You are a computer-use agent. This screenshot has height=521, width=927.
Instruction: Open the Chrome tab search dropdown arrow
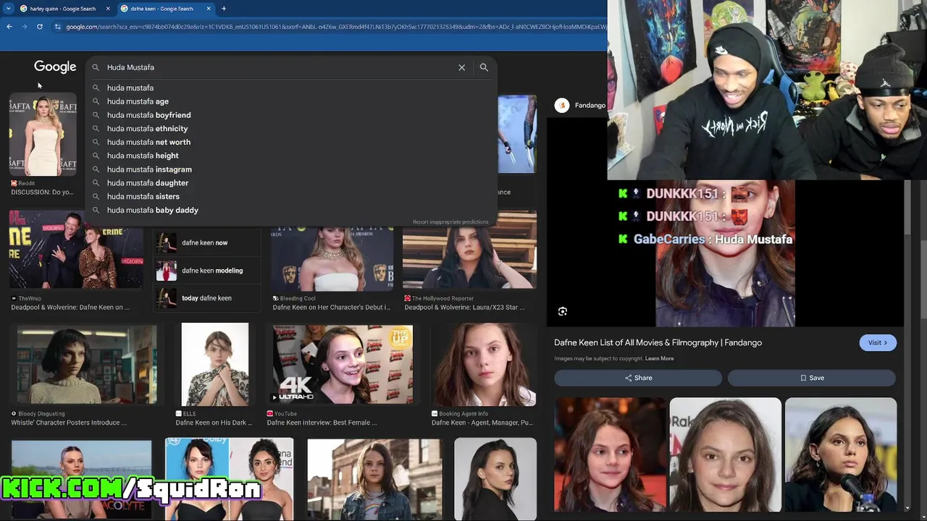9,9
